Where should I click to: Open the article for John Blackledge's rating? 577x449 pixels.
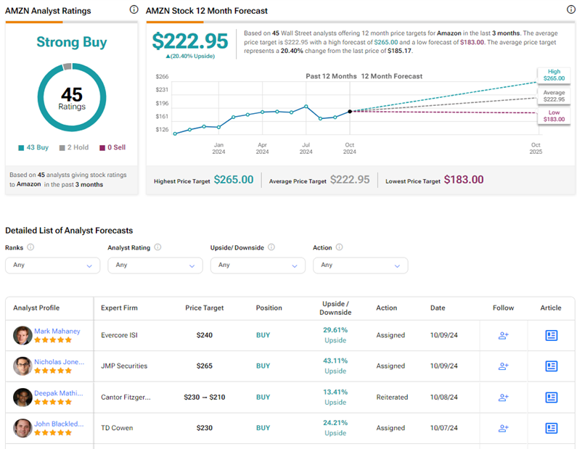pyautogui.click(x=551, y=428)
